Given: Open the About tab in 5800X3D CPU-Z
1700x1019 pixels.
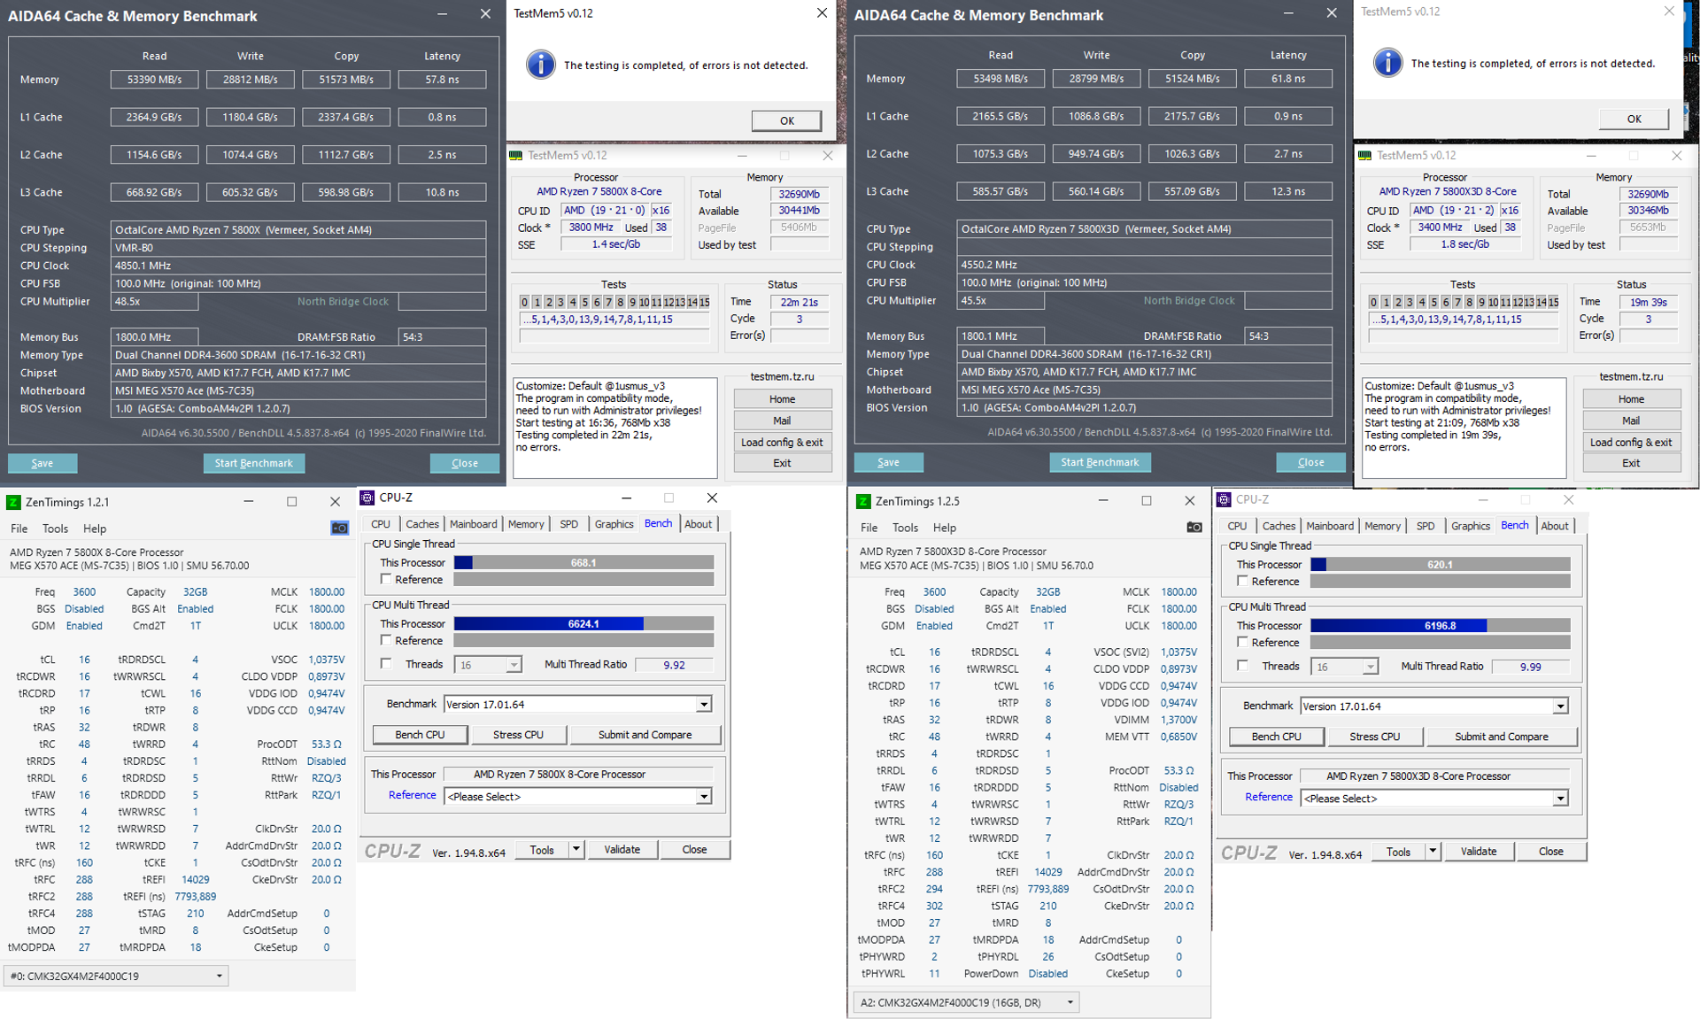Looking at the screenshot, I should (1555, 526).
